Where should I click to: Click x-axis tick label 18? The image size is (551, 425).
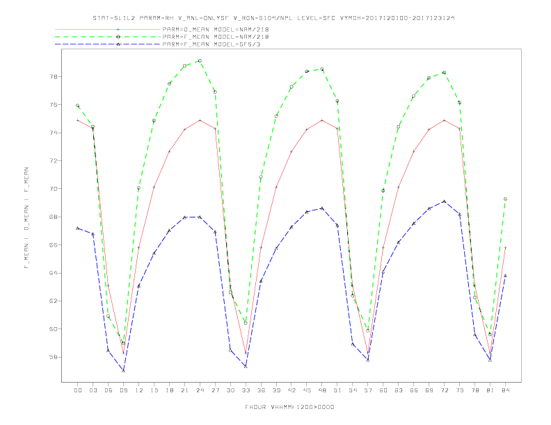[x=169, y=390]
